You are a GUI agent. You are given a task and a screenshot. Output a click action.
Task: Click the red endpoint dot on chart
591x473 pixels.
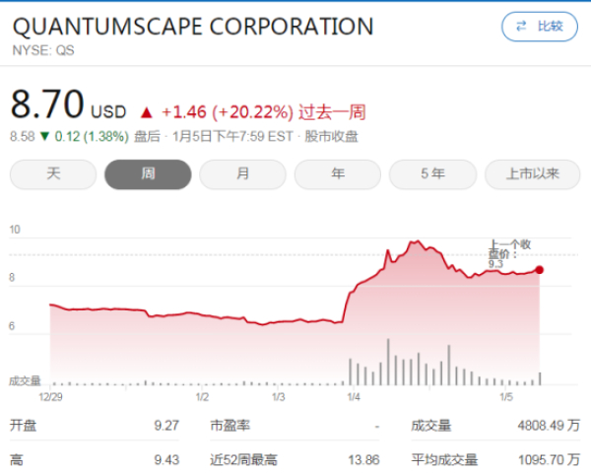point(539,269)
